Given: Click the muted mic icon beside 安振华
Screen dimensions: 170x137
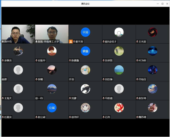Looking at the screenshot, I should pyautogui.click(x=36, y=60).
